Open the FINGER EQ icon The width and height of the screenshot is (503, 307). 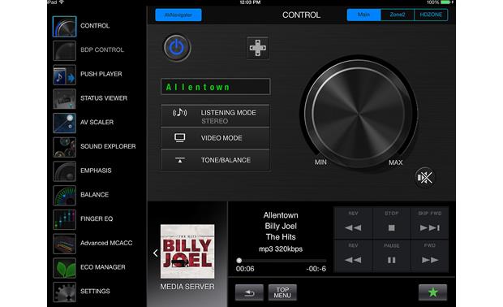(64, 219)
